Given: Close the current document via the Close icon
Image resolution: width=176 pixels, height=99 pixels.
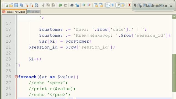Looking at the screenshot, I should tap(27, 5).
